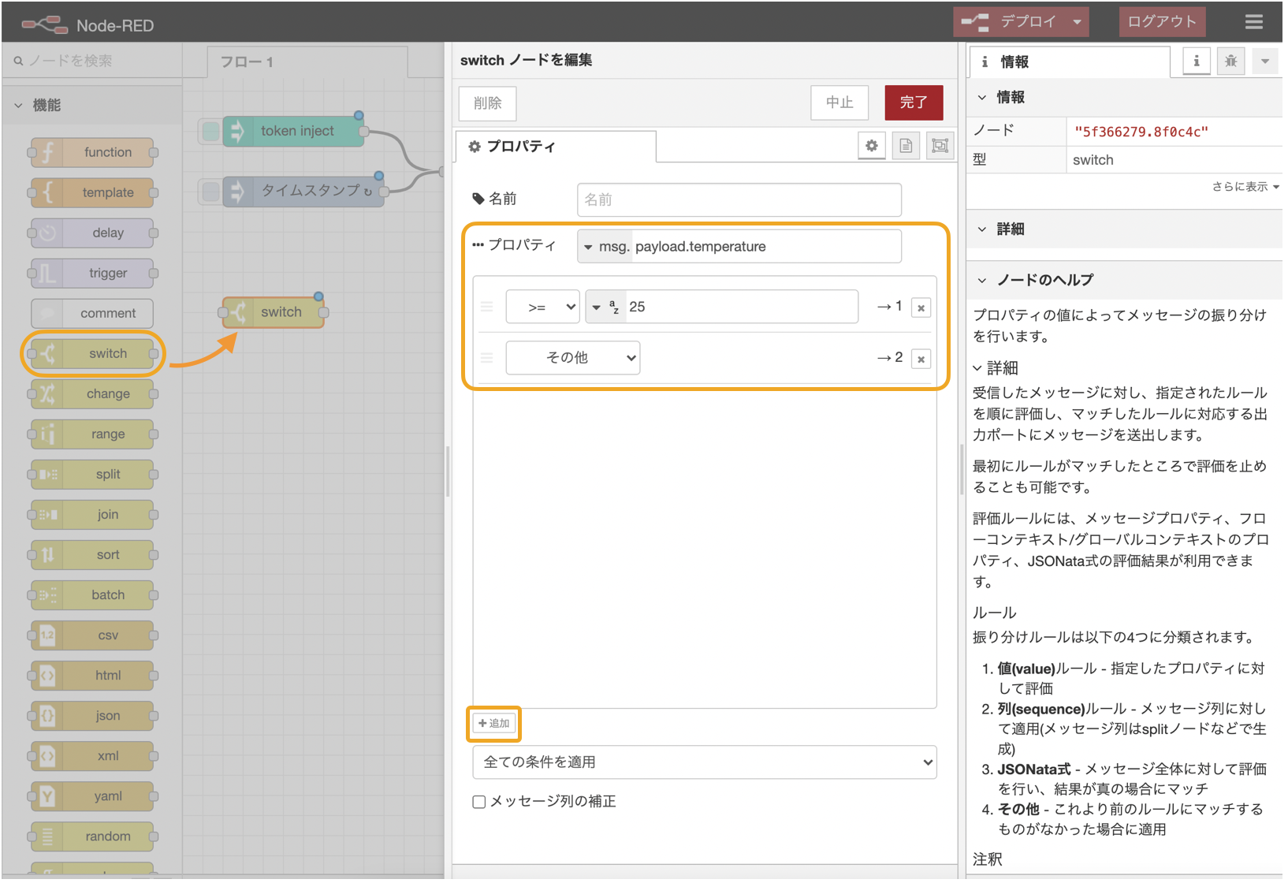
Task: Open the msg. property type dropdown
Action: click(x=605, y=247)
